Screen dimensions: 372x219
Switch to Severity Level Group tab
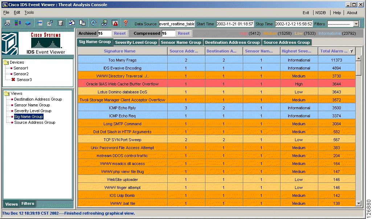point(136,42)
